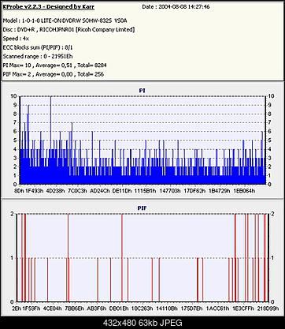Click PIF axis label '7BB6Eh'

point(75,308)
